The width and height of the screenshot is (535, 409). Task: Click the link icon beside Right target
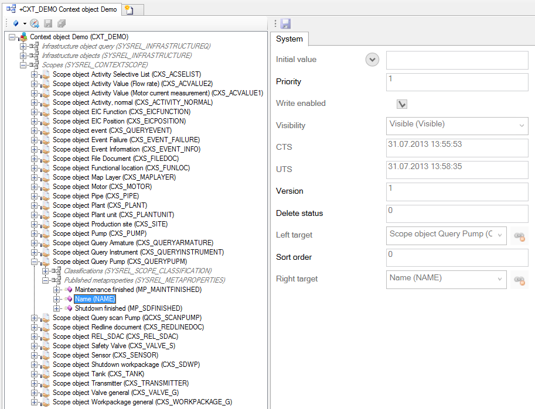pos(519,280)
